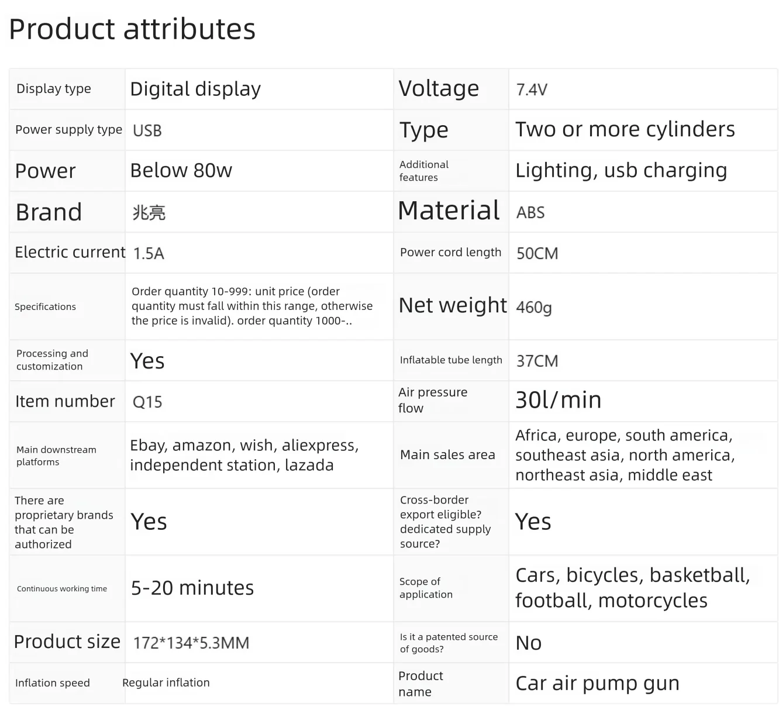This screenshot has height=710, width=779.
Task: Select the ABS material value
Action: [530, 212]
